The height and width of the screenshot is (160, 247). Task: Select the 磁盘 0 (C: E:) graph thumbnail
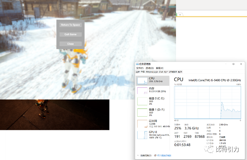(x=142, y=101)
